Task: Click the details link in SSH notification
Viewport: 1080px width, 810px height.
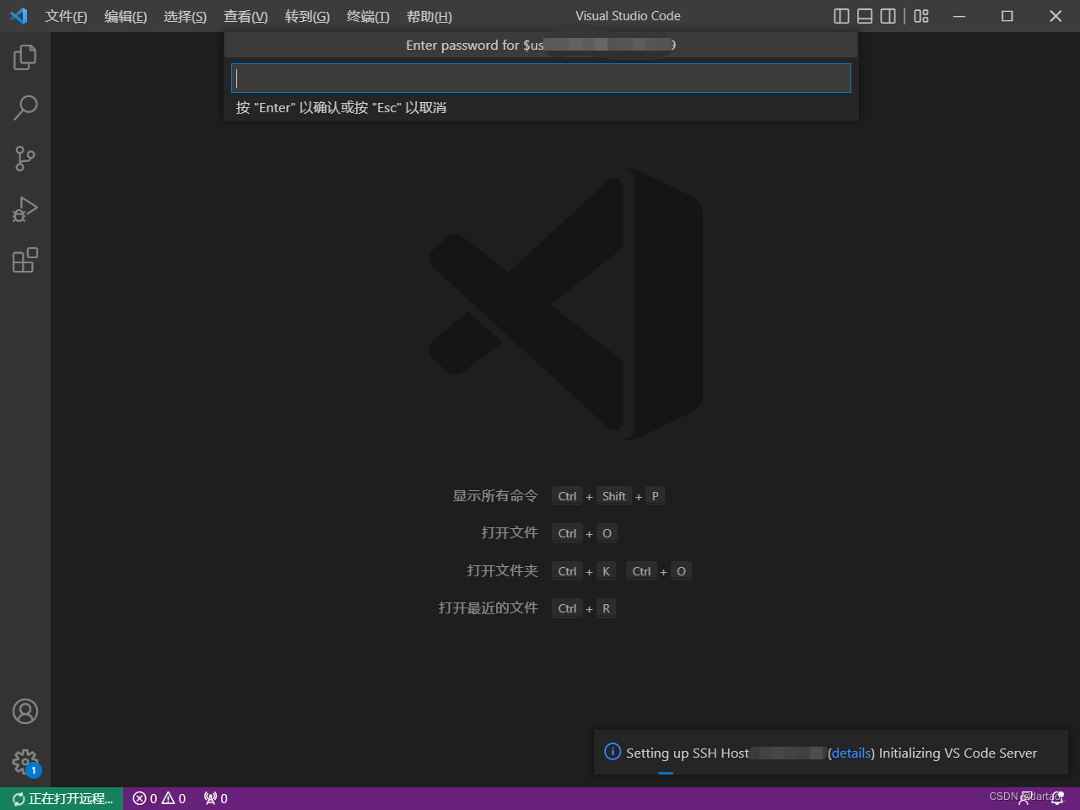Action: 850,753
